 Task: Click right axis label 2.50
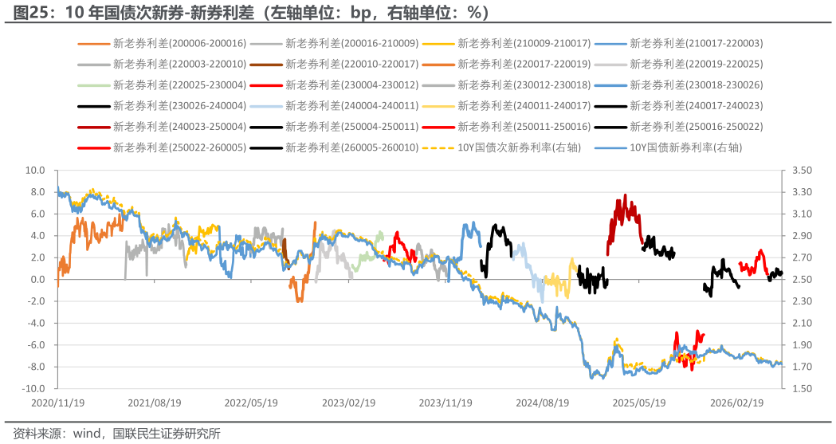tap(803, 279)
